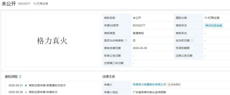Click the 法律主体 section heading
Screen dimensions: 230x95
point(109,77)
